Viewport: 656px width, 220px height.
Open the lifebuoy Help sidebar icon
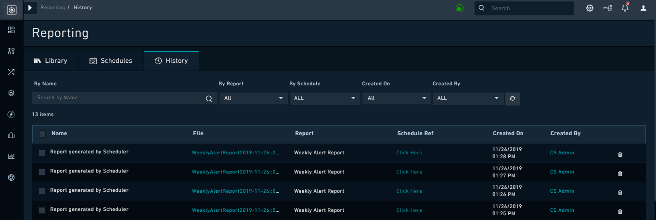click(x=11, y=177)
